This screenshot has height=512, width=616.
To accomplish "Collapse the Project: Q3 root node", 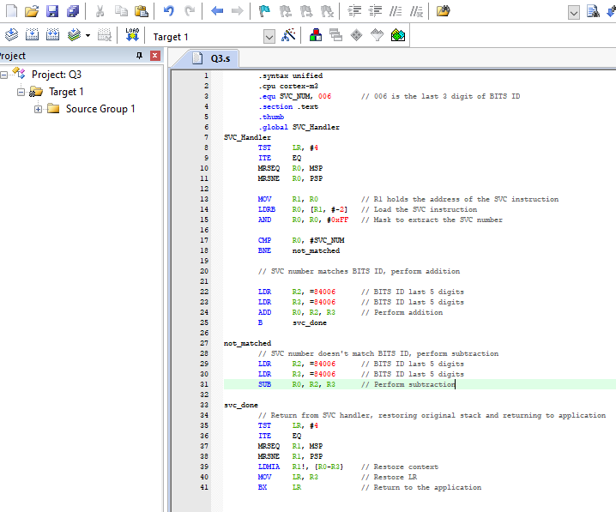I will pos(4,75).
